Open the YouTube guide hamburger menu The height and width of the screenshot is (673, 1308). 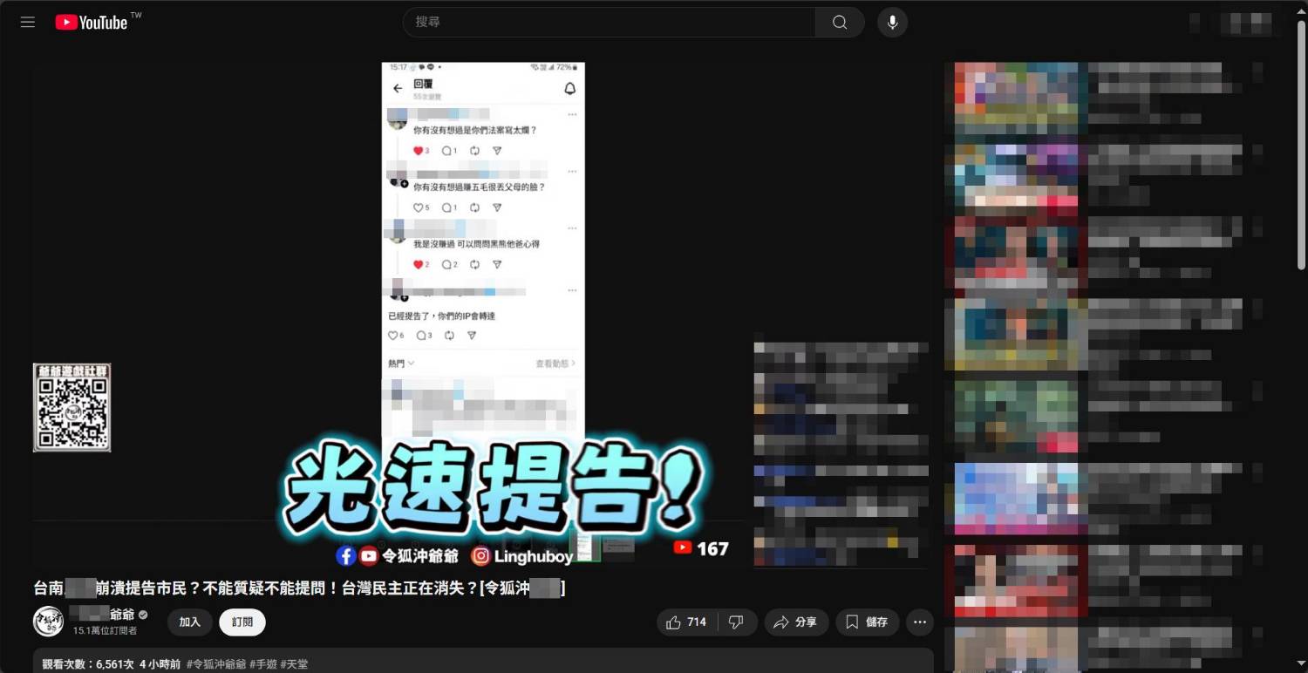pos(28,22)
